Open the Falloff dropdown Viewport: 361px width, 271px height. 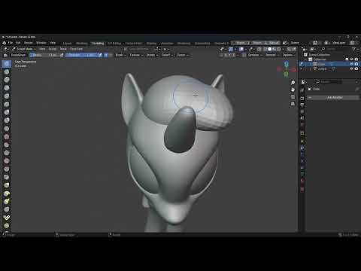coord(167,55)
